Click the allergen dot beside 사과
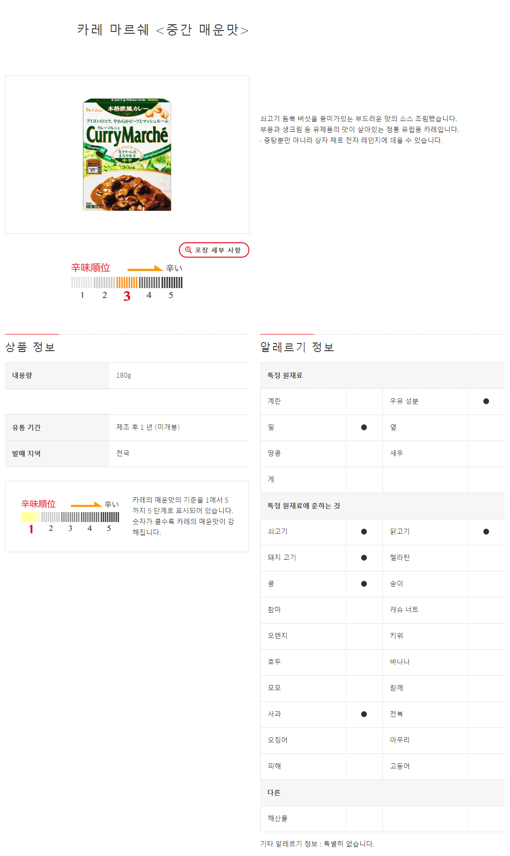This screenshot has width=510, height=856. click(364, 714)
